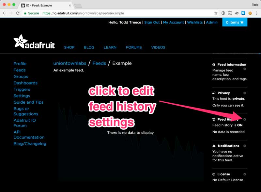Toggle feed history off via its gear
This screenshot has height=192, width=261.
[x=245, y=119]
